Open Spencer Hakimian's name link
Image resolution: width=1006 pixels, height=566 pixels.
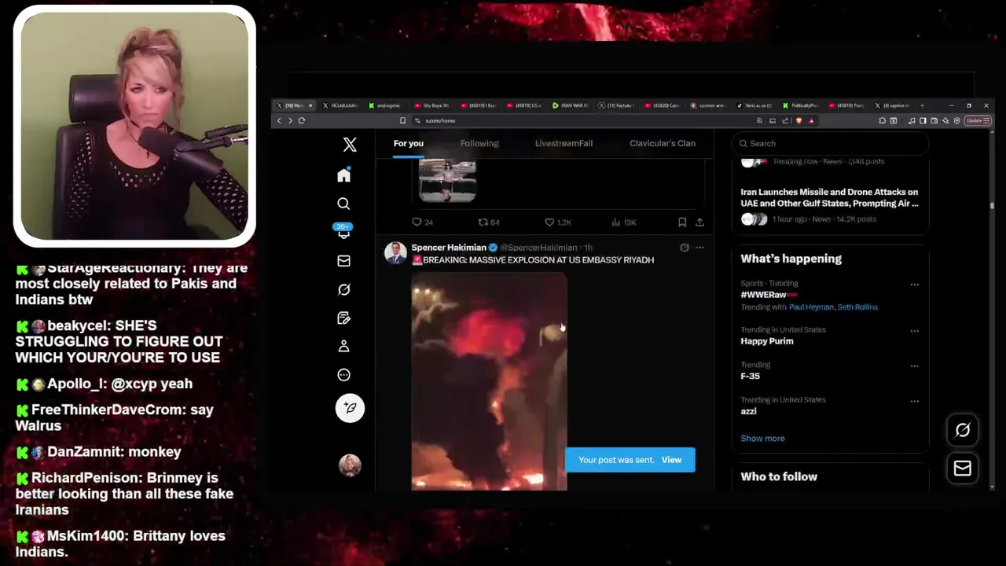pyautogui.click(x=449, y=248)
